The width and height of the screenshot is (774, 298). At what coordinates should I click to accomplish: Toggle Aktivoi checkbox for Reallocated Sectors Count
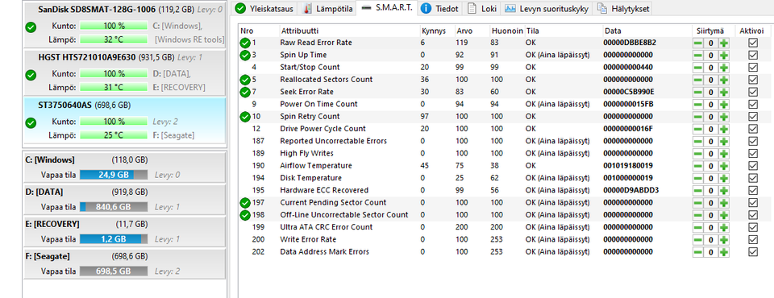(x=753, y=80)
